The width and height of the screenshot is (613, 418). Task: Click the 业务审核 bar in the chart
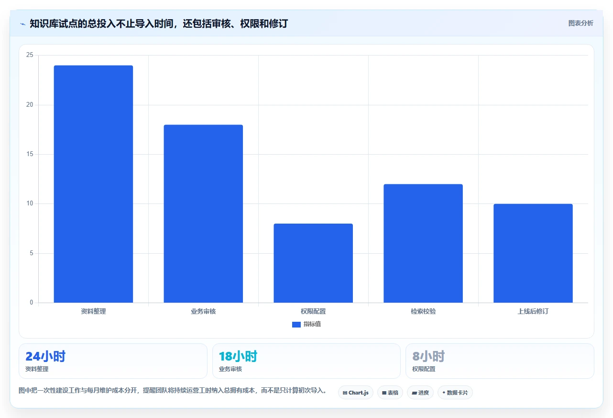point(203,214)
